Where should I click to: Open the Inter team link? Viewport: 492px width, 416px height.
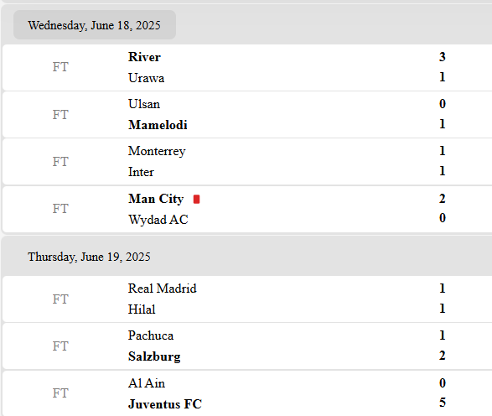click(141, 172)
